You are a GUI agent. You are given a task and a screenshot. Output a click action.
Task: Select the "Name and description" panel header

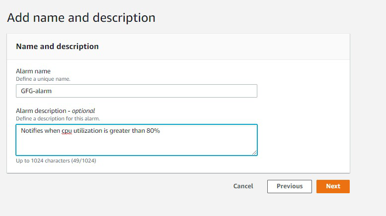coord(57,47)
